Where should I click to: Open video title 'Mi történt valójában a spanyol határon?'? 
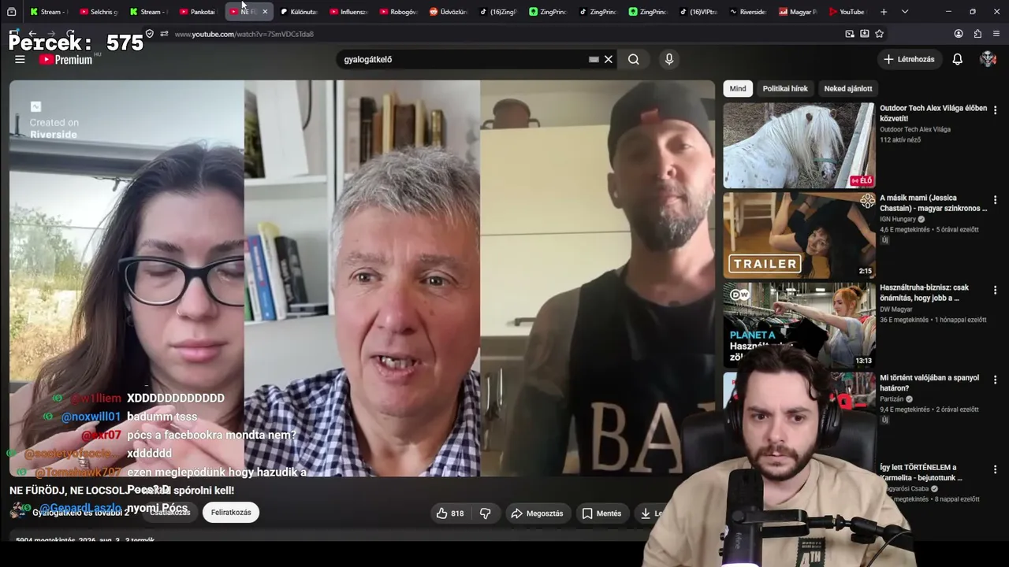pyautogui.click(x=929, y=383)
